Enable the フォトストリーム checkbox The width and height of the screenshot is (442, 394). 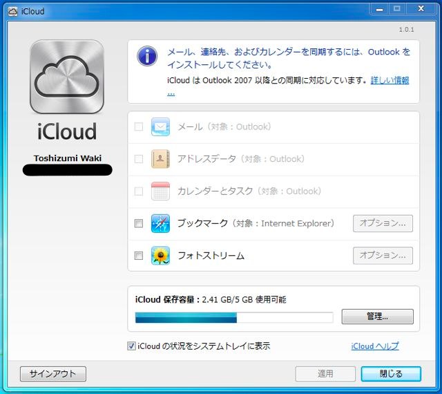pos(138,256)
